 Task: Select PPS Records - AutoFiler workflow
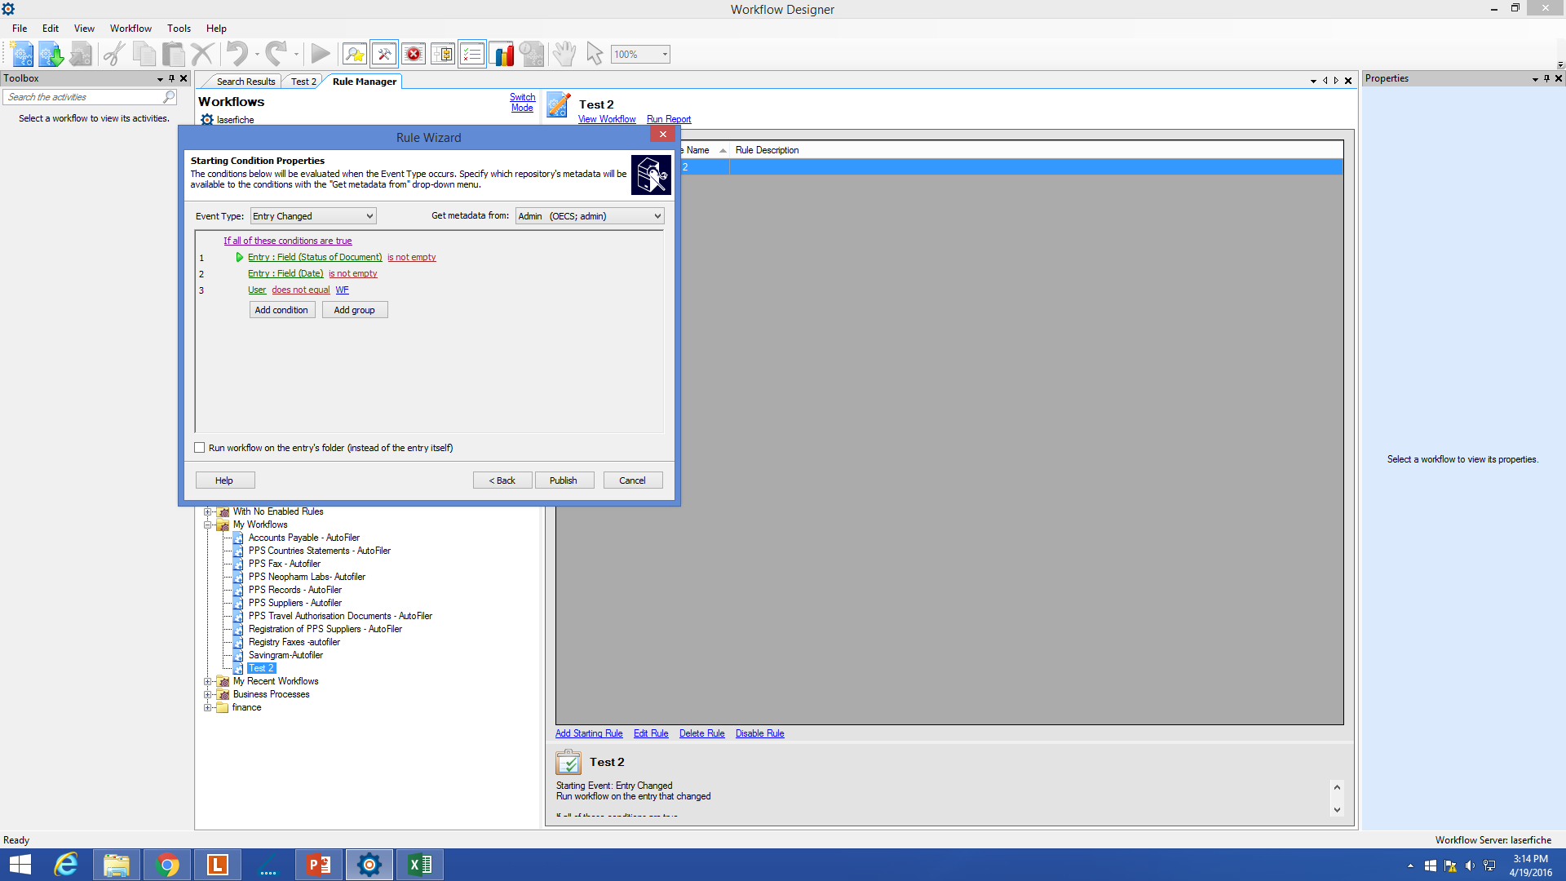294,590
